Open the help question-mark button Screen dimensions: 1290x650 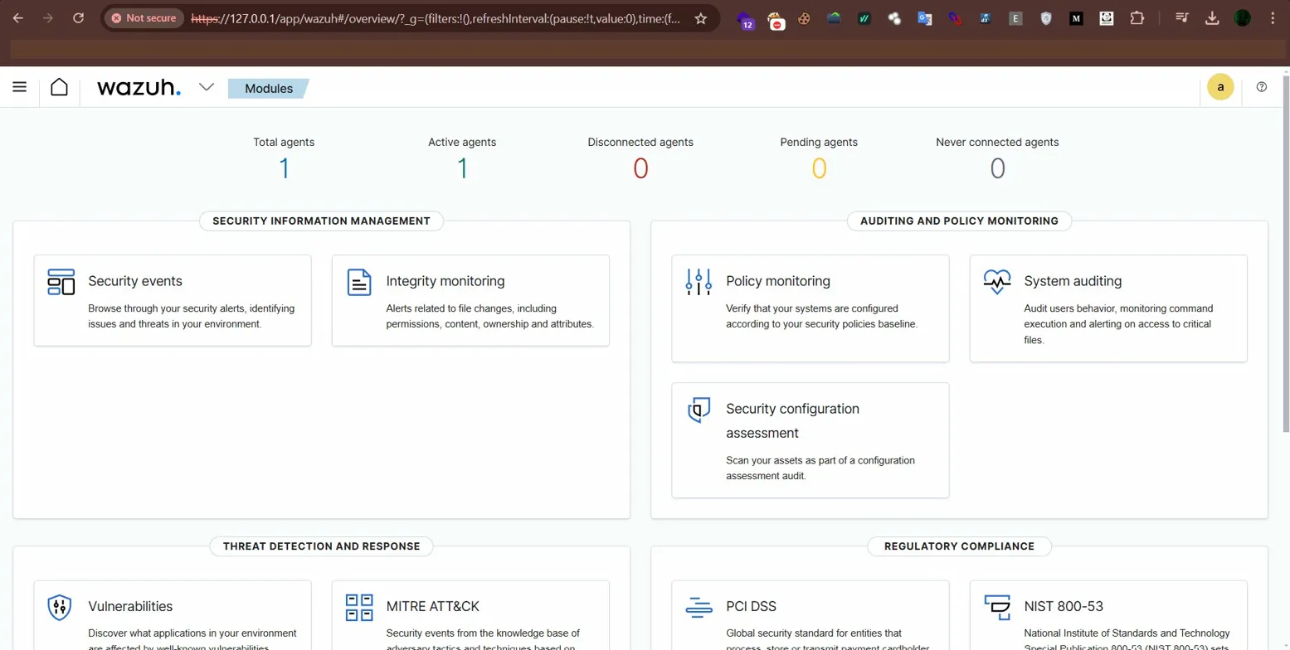click(1262, 86)
